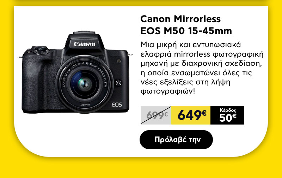Click the Greek product description paragraph
The image size is (282, 178).
202,68
